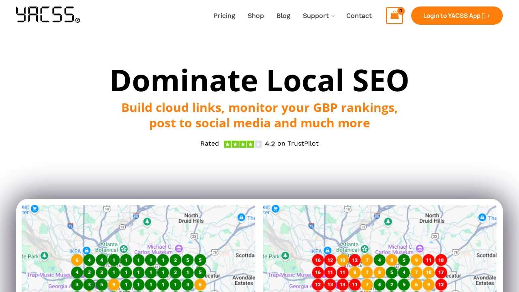Click green tree pin above route 13, right map
The image size is (519, 292).
pos(388,222)
